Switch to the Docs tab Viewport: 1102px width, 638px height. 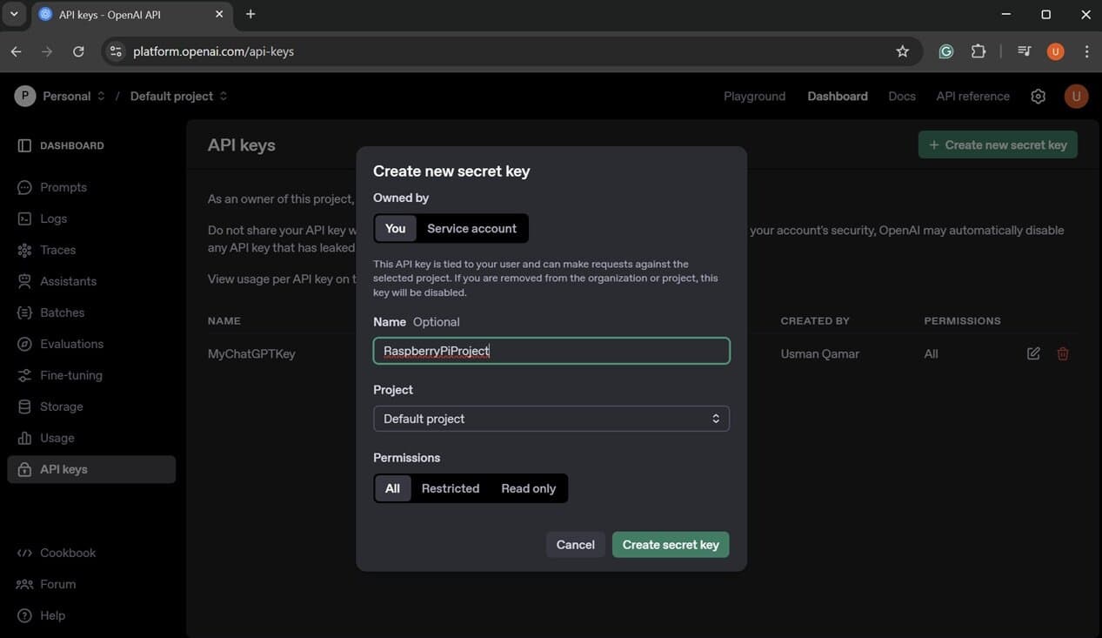tap(901, 96)
